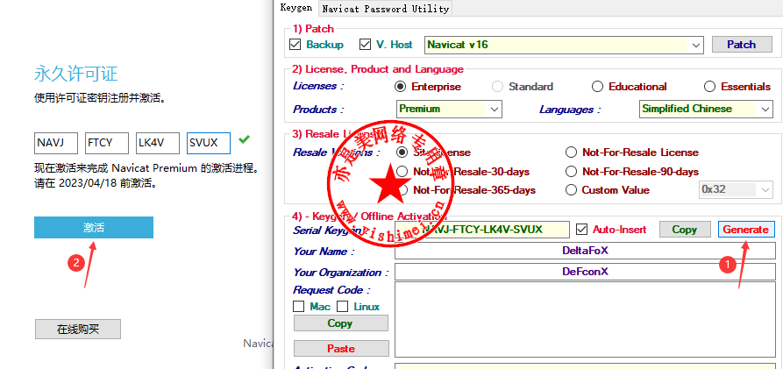Click the Serial Keygen field
This screenshot has width=783, height=369.
(482, 230)
